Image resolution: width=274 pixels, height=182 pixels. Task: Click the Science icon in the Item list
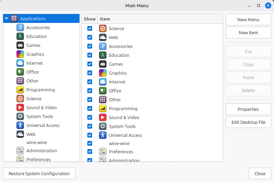point(103,28)
